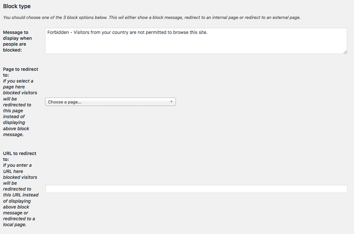Click the 'Message to display when people are blocked' label
Viewport: 354px width, 234px height.
pos(17,41)
